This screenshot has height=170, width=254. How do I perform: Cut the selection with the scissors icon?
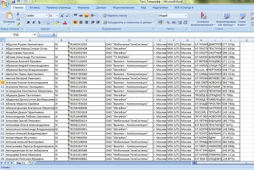[x=18, y=14]
